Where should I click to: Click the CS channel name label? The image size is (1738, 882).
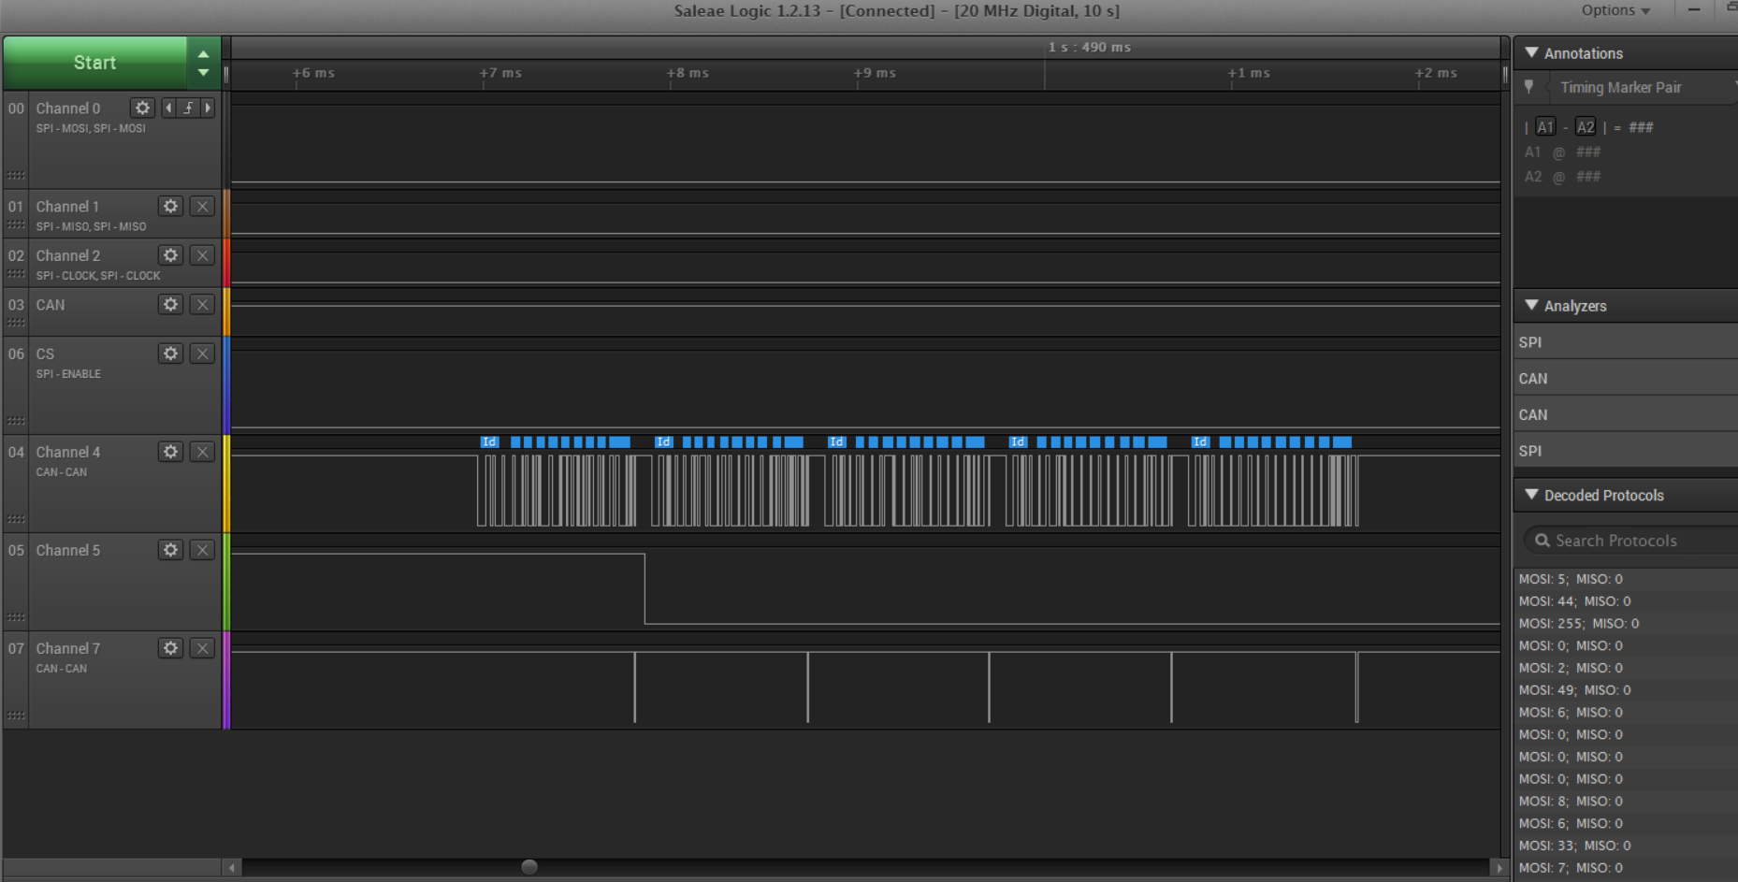45,354
